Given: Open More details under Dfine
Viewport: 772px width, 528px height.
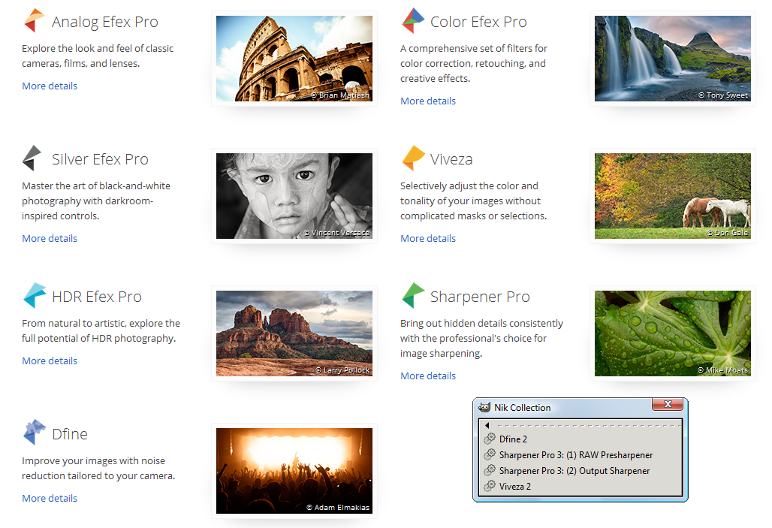Looking at the screenshot, I should click(50, 499).
